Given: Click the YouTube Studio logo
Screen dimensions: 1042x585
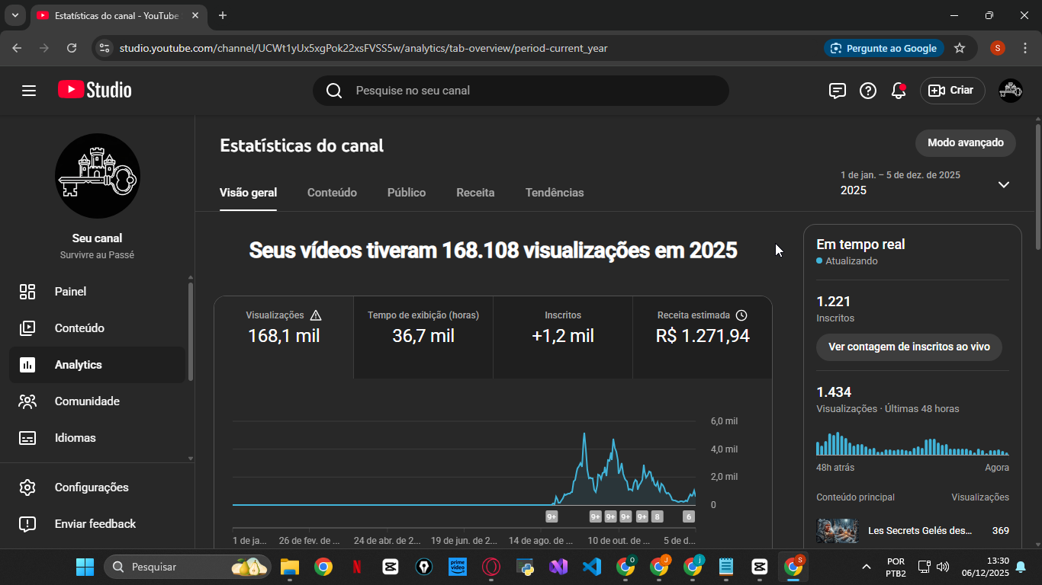Looking at the screenshot, I should pyautogui.click(x=95, y=90).
